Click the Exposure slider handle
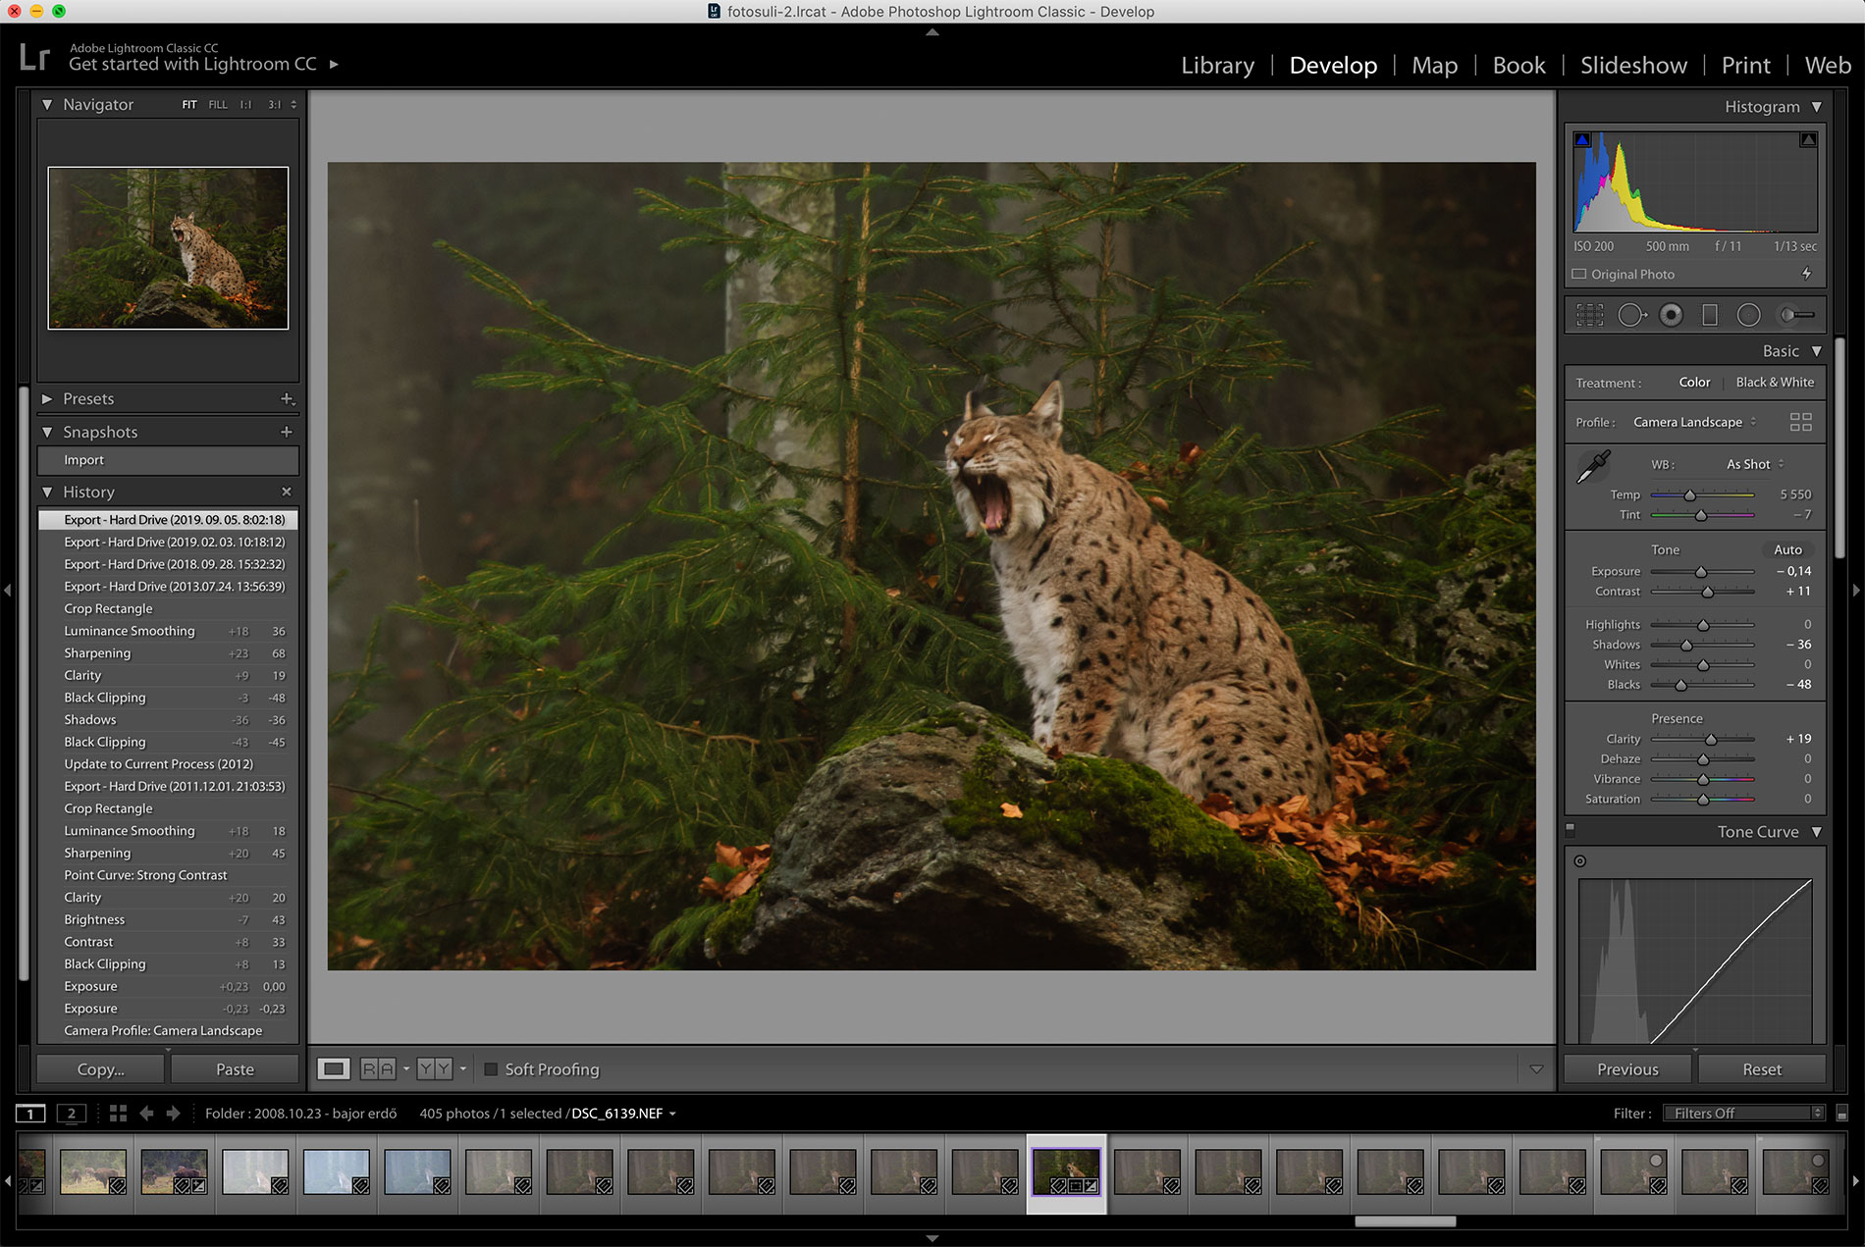 point(1701,572)
